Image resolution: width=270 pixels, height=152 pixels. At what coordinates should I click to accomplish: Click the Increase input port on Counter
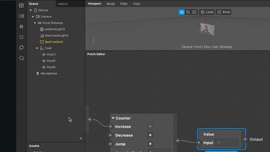pyautogui.click(x=110, y=127)
